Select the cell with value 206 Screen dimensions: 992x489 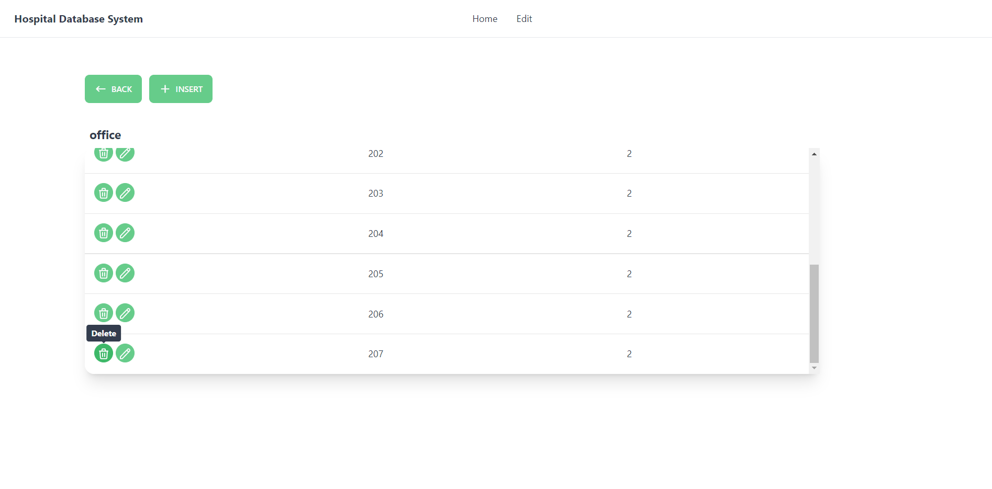tap(376, 314)
